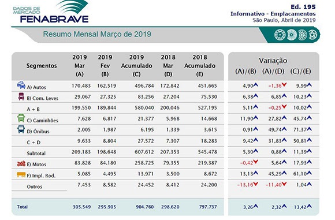Select the green Caminhões truck icon
Viewport: 335px width, 220px height.
click(21, 118)
